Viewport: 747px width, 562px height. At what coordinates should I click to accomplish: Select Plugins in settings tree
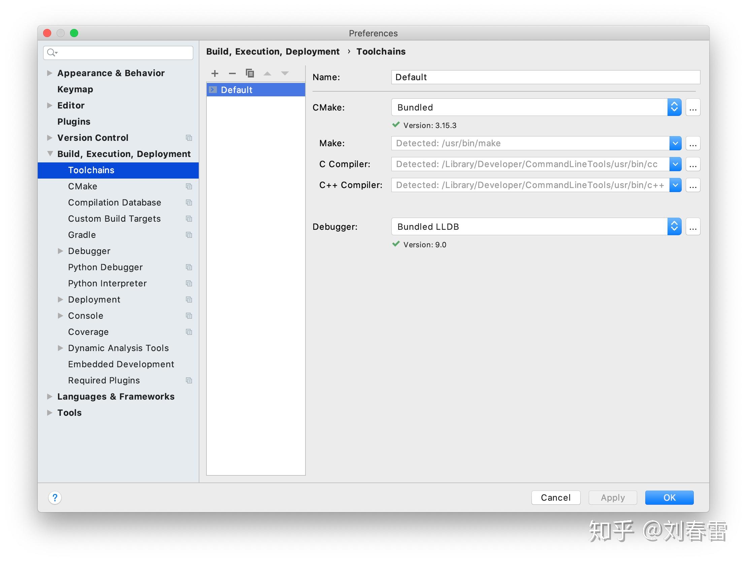click(x=74, y=122)
